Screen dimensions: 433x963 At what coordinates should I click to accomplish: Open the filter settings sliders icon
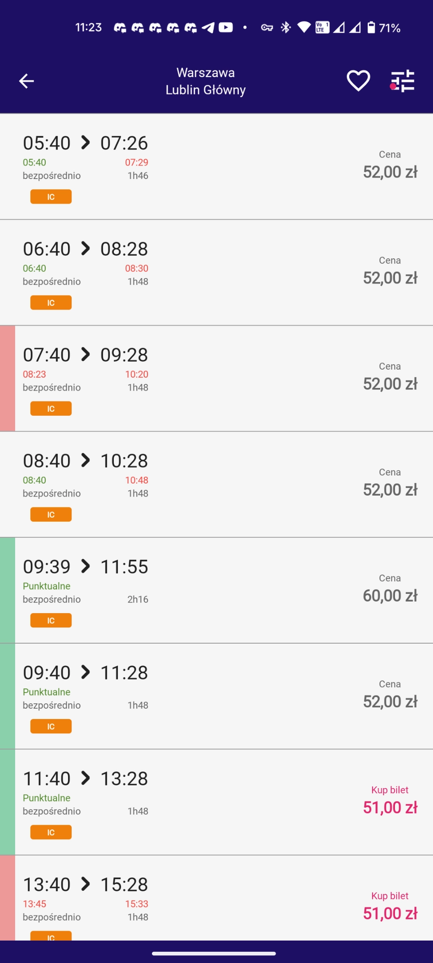(402, 81)
